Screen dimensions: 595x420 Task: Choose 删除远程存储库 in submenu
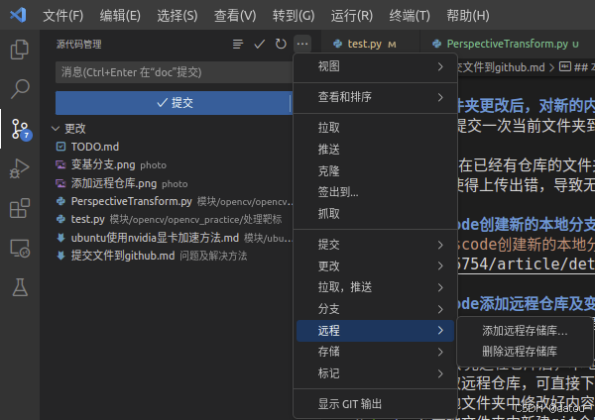[x=525, y=352]
